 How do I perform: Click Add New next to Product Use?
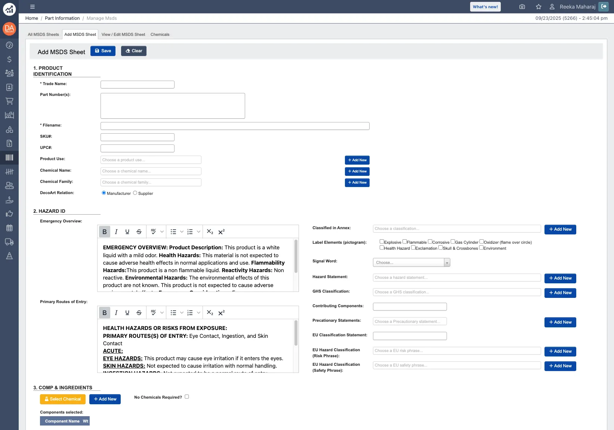click(x=357, y=160)
